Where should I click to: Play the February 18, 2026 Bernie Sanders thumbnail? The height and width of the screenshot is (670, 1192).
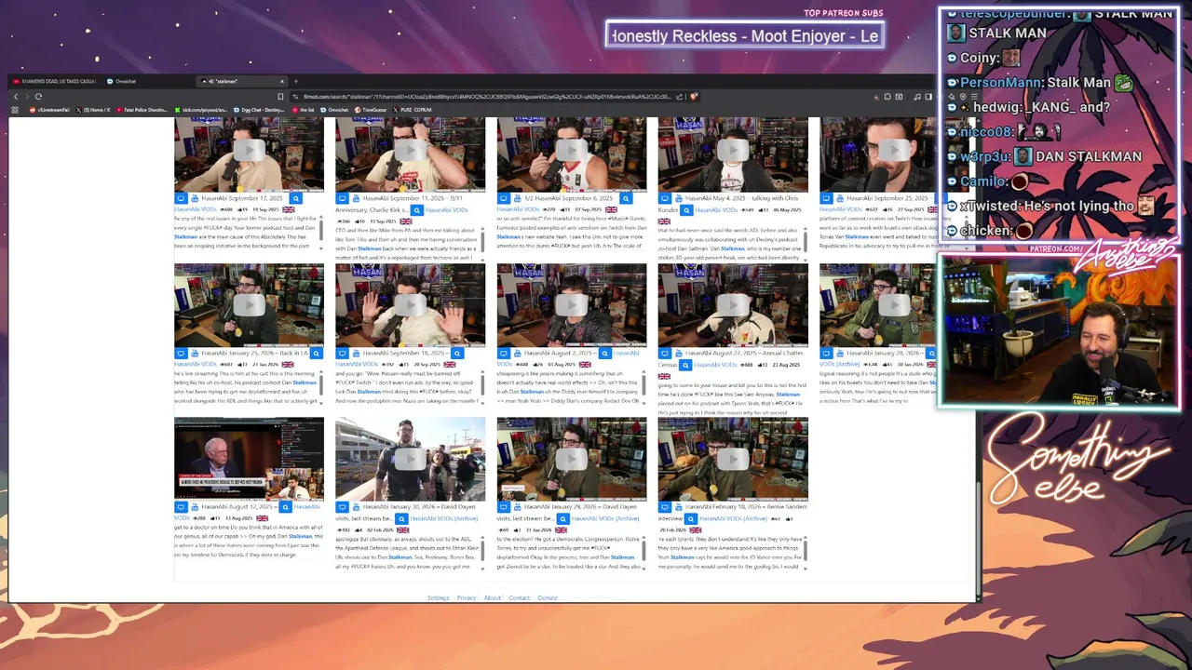pyautogui.click(x=733, y=460)
